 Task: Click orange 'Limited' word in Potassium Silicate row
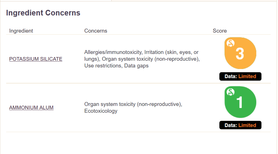(247, 76)
